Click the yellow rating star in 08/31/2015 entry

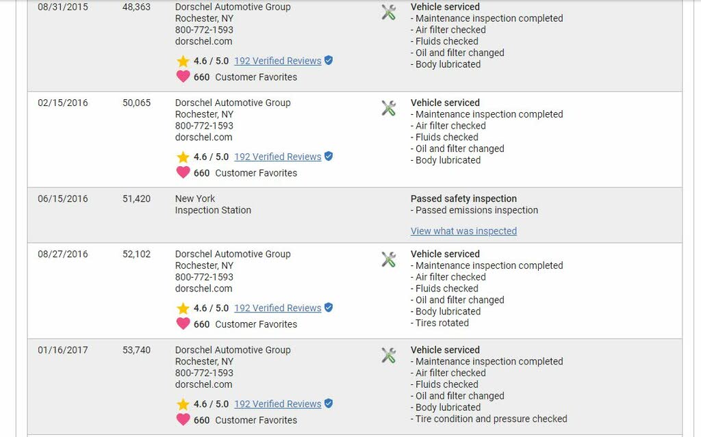(x=183, y=61)
